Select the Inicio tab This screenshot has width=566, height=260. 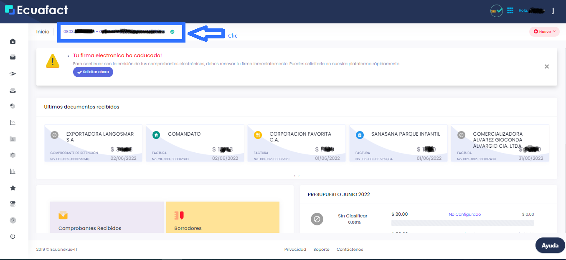click(43, 31)
